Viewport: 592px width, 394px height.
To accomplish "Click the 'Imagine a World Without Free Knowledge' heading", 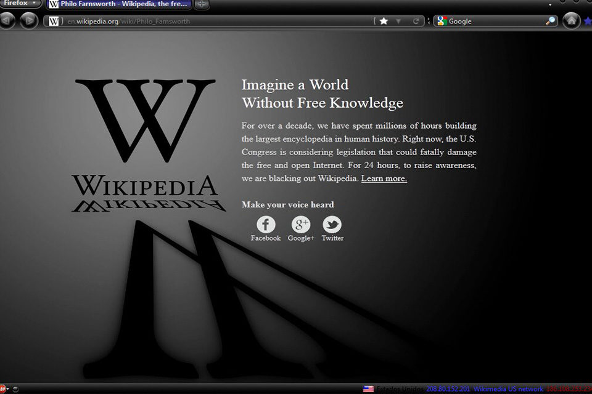I will tap(323, 94).
